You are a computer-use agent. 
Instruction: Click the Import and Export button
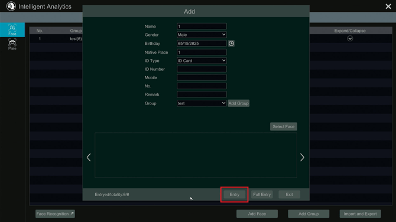(360, 214)
